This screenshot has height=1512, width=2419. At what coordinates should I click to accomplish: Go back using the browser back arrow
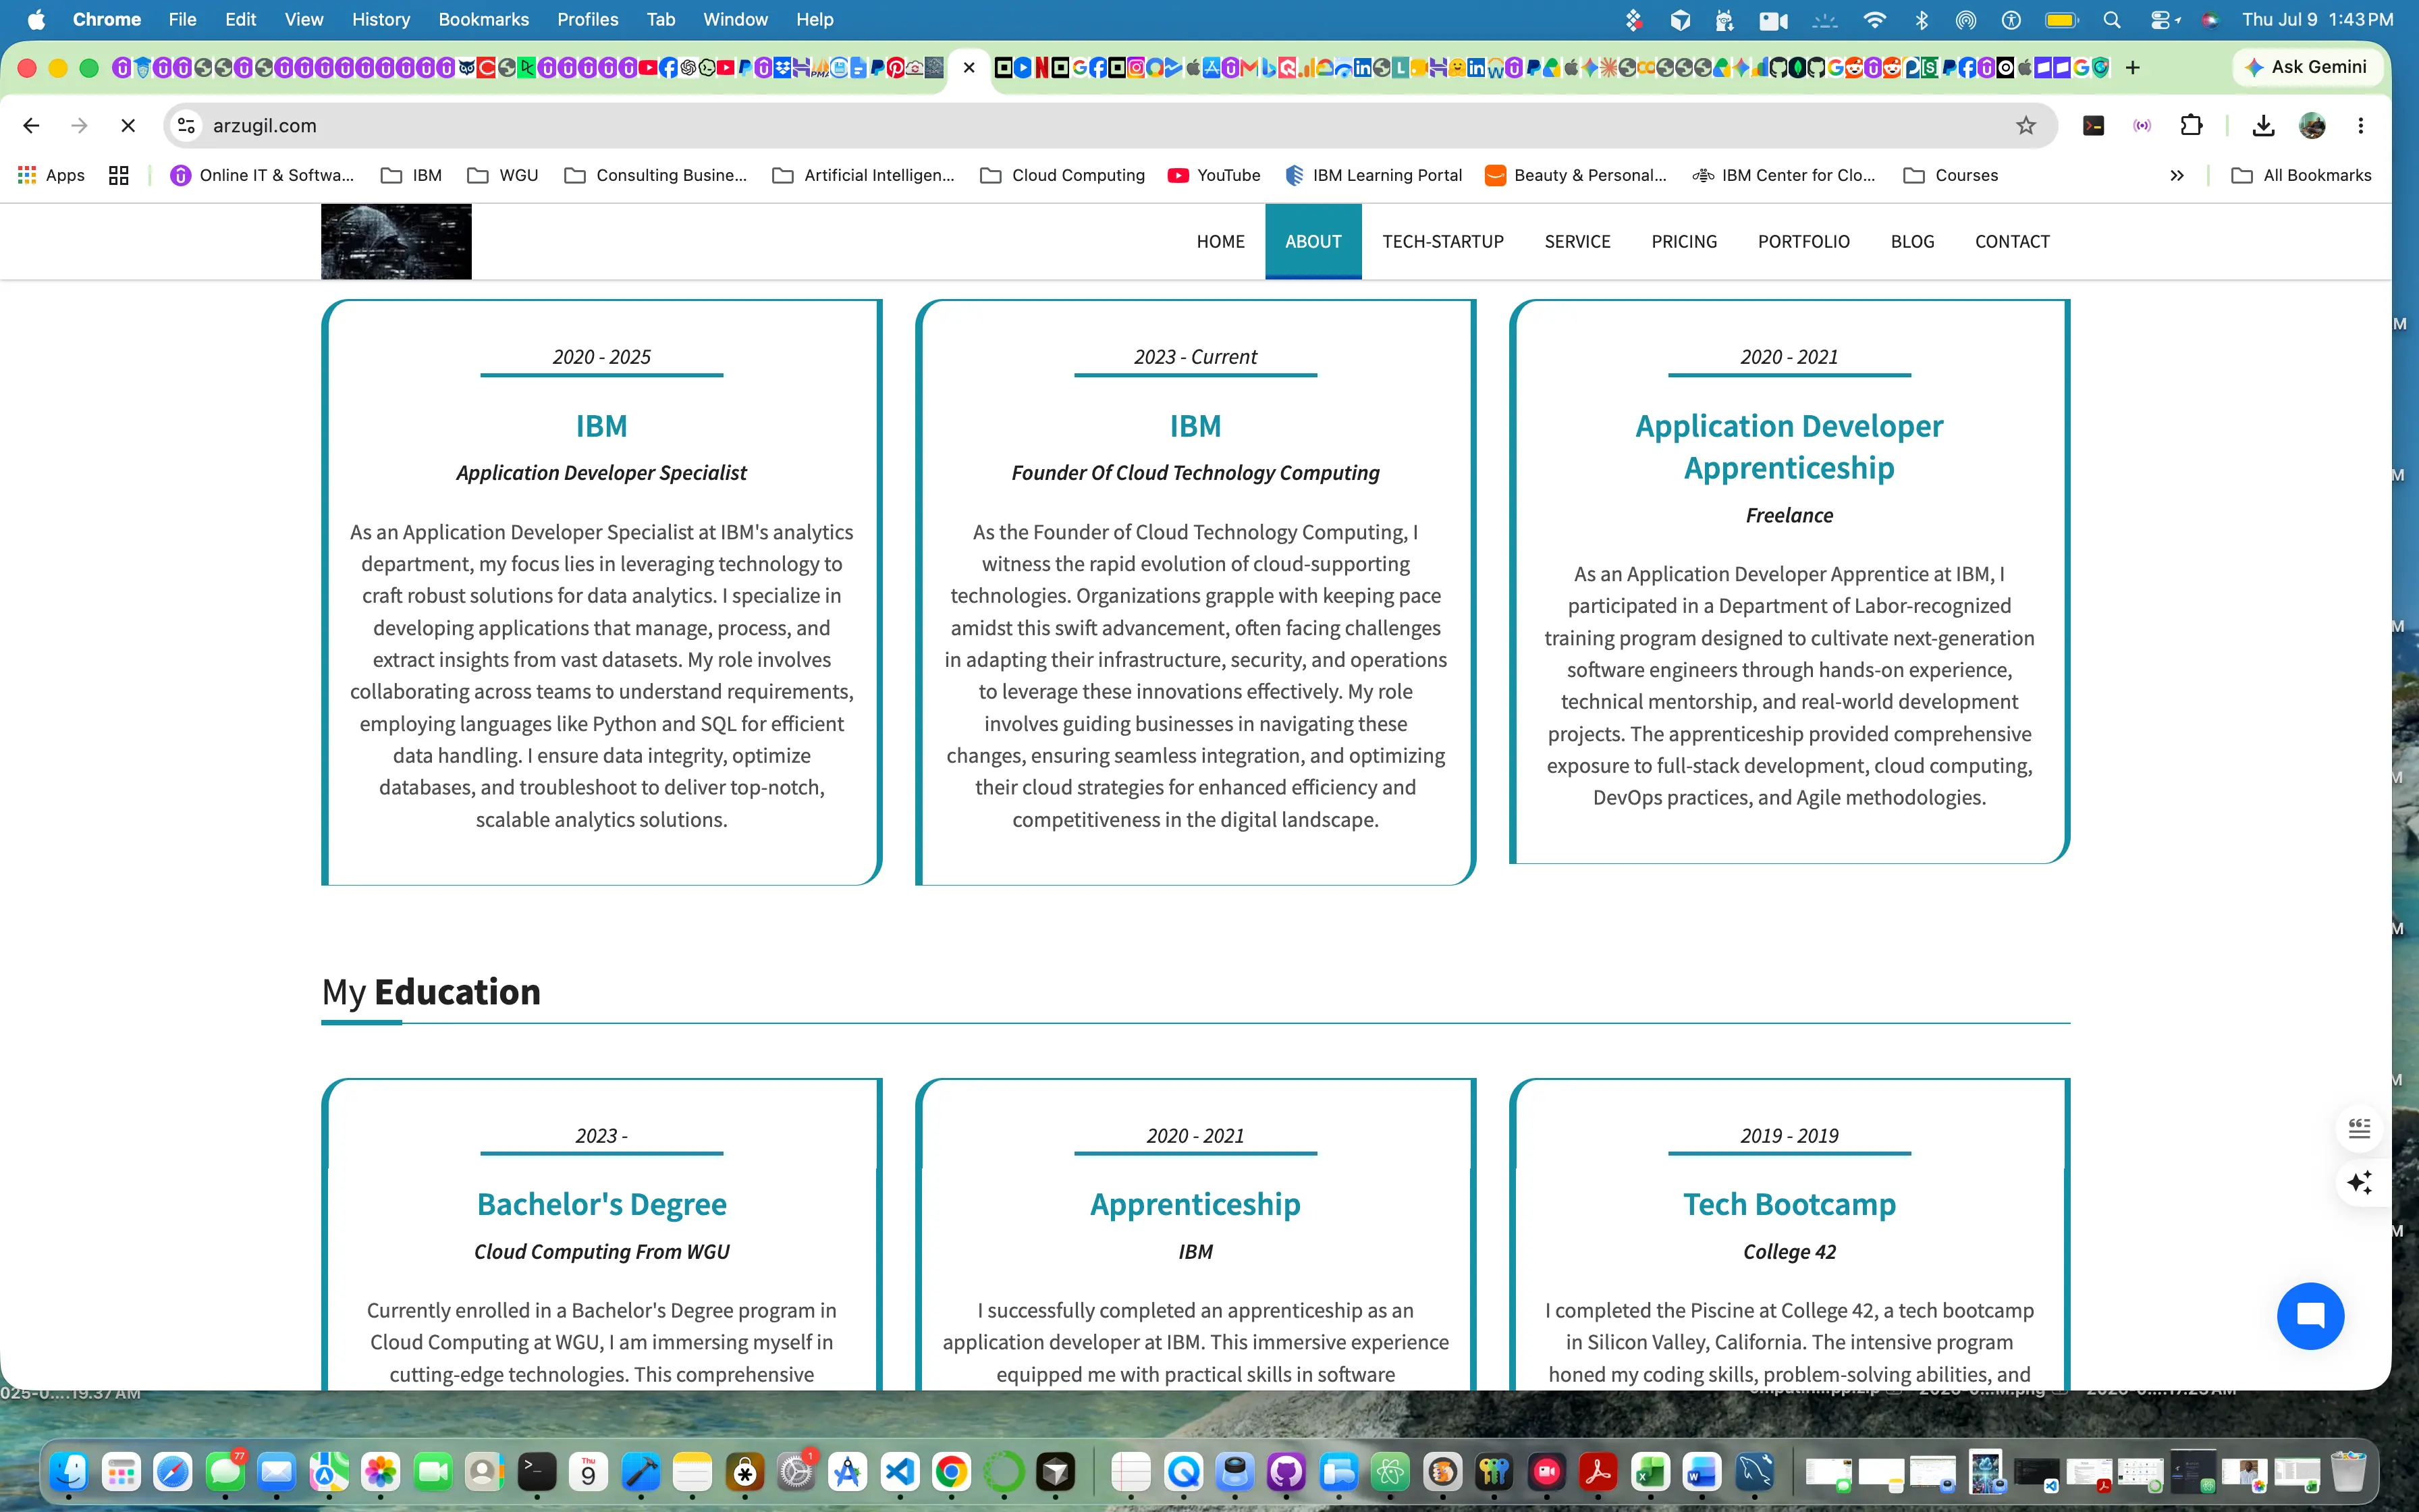pos(31,125)
